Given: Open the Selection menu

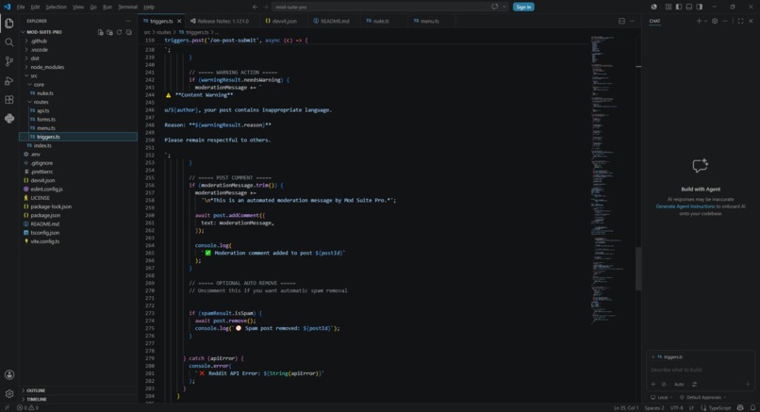Looking at the screenshot, I should [x=57, y=7].
